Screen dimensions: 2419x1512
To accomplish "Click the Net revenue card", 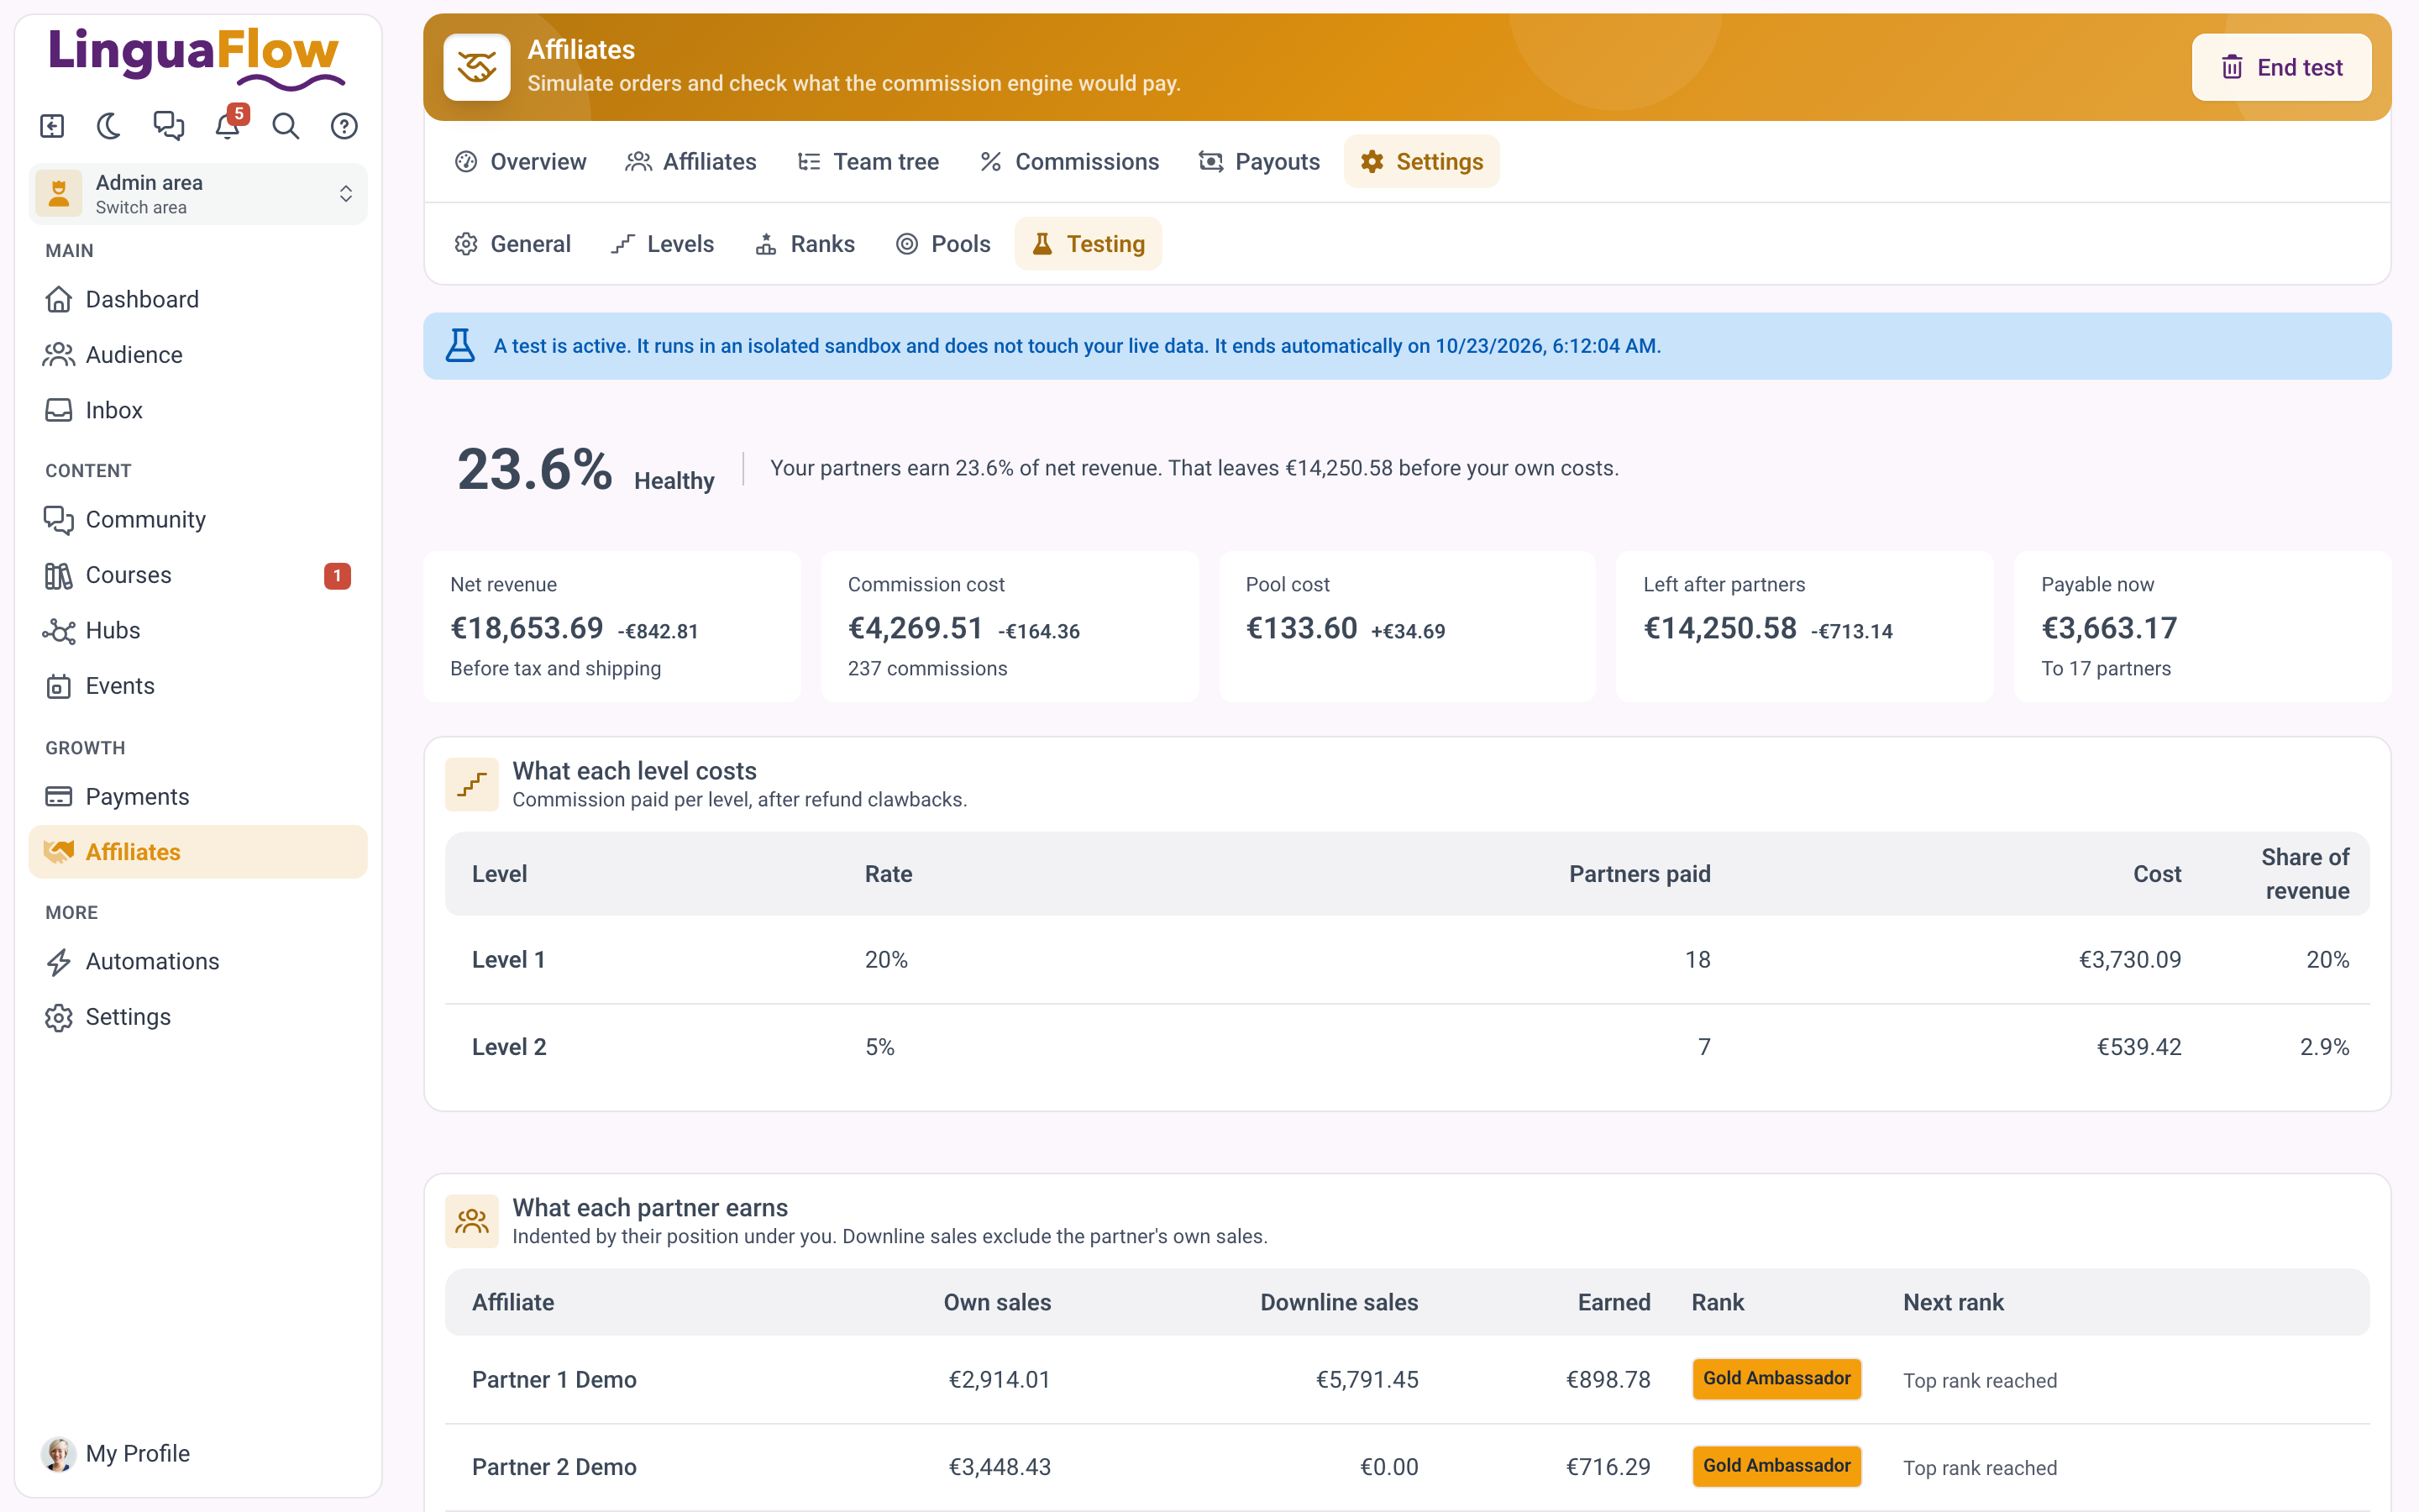I will 613,627.
